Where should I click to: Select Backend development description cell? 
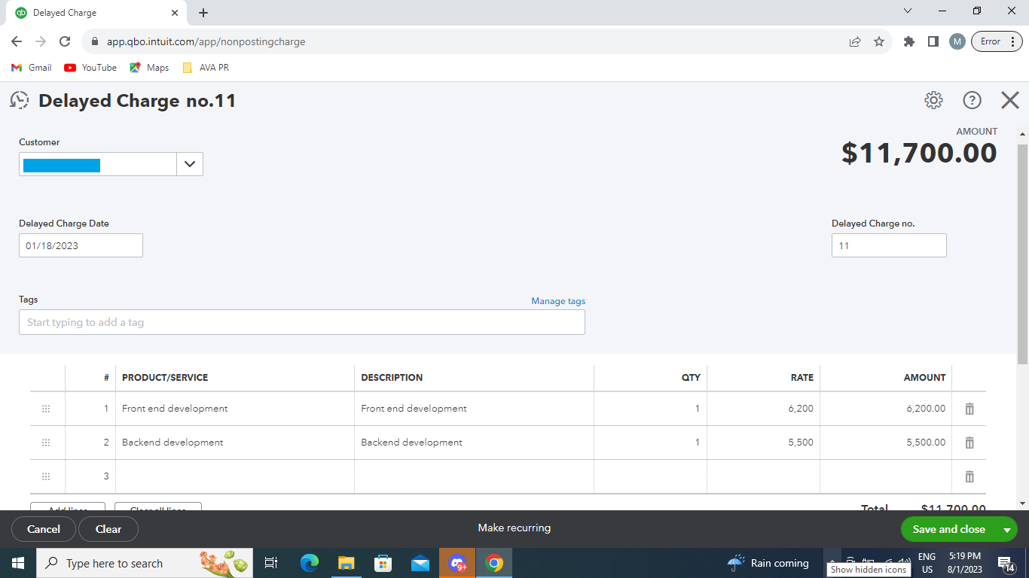474,443
